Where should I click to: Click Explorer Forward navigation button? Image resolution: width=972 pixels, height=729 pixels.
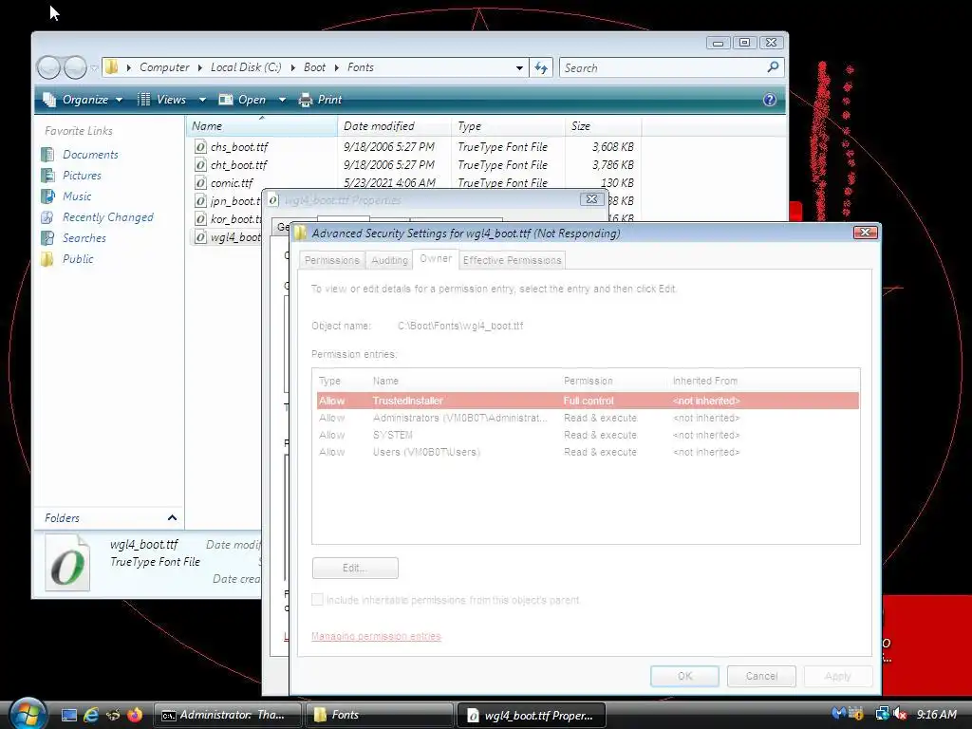coord(75,67)
